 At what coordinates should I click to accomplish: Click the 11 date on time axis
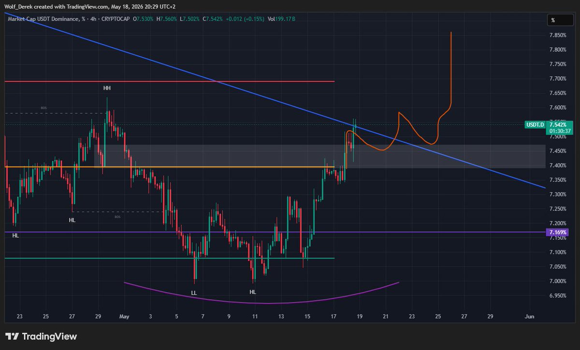[255, 317]
